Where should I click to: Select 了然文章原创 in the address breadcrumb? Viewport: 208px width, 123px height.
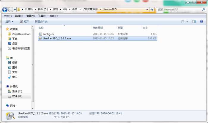[x=90, y=9]
